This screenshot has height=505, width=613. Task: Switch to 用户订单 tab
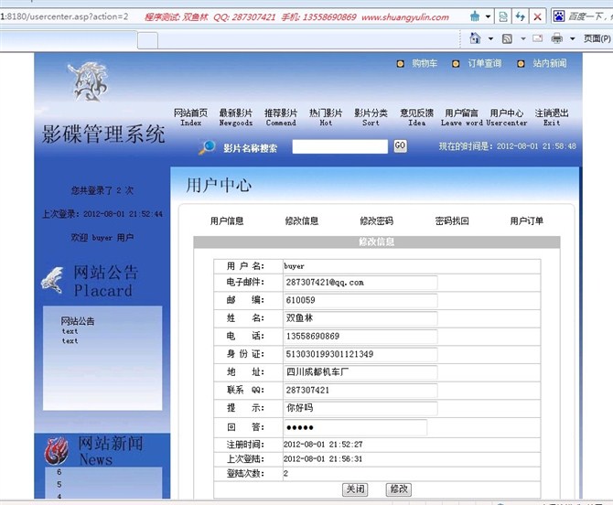(x=527, y=221)
